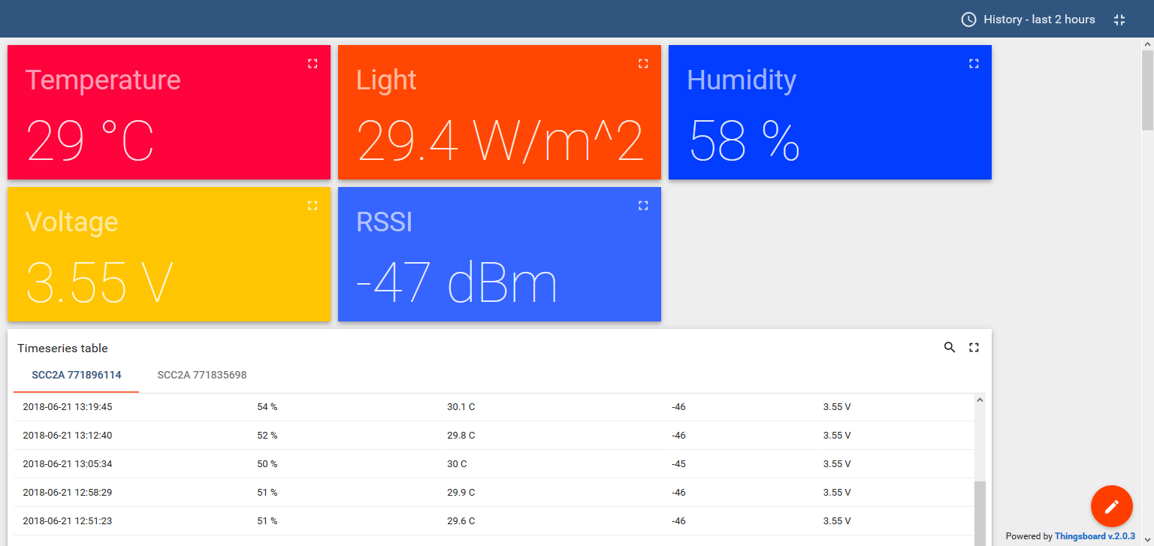Open dashboard edit mode with the pencil button

pos(1111,505)
